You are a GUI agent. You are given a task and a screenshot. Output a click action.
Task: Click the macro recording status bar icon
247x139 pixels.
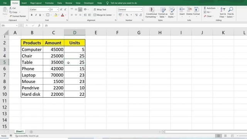click(x=11, y=136)
